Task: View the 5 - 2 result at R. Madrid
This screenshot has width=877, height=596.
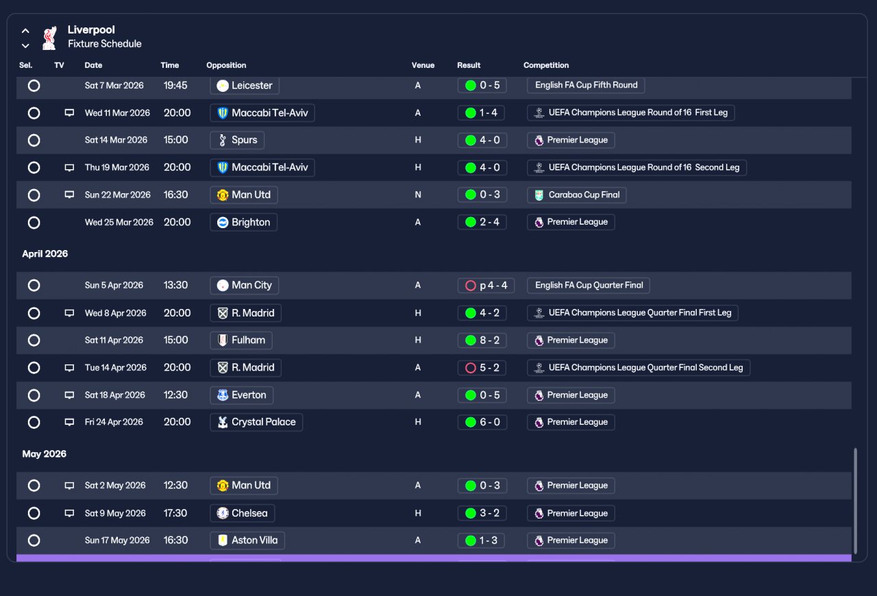Action: coord(482,368)
